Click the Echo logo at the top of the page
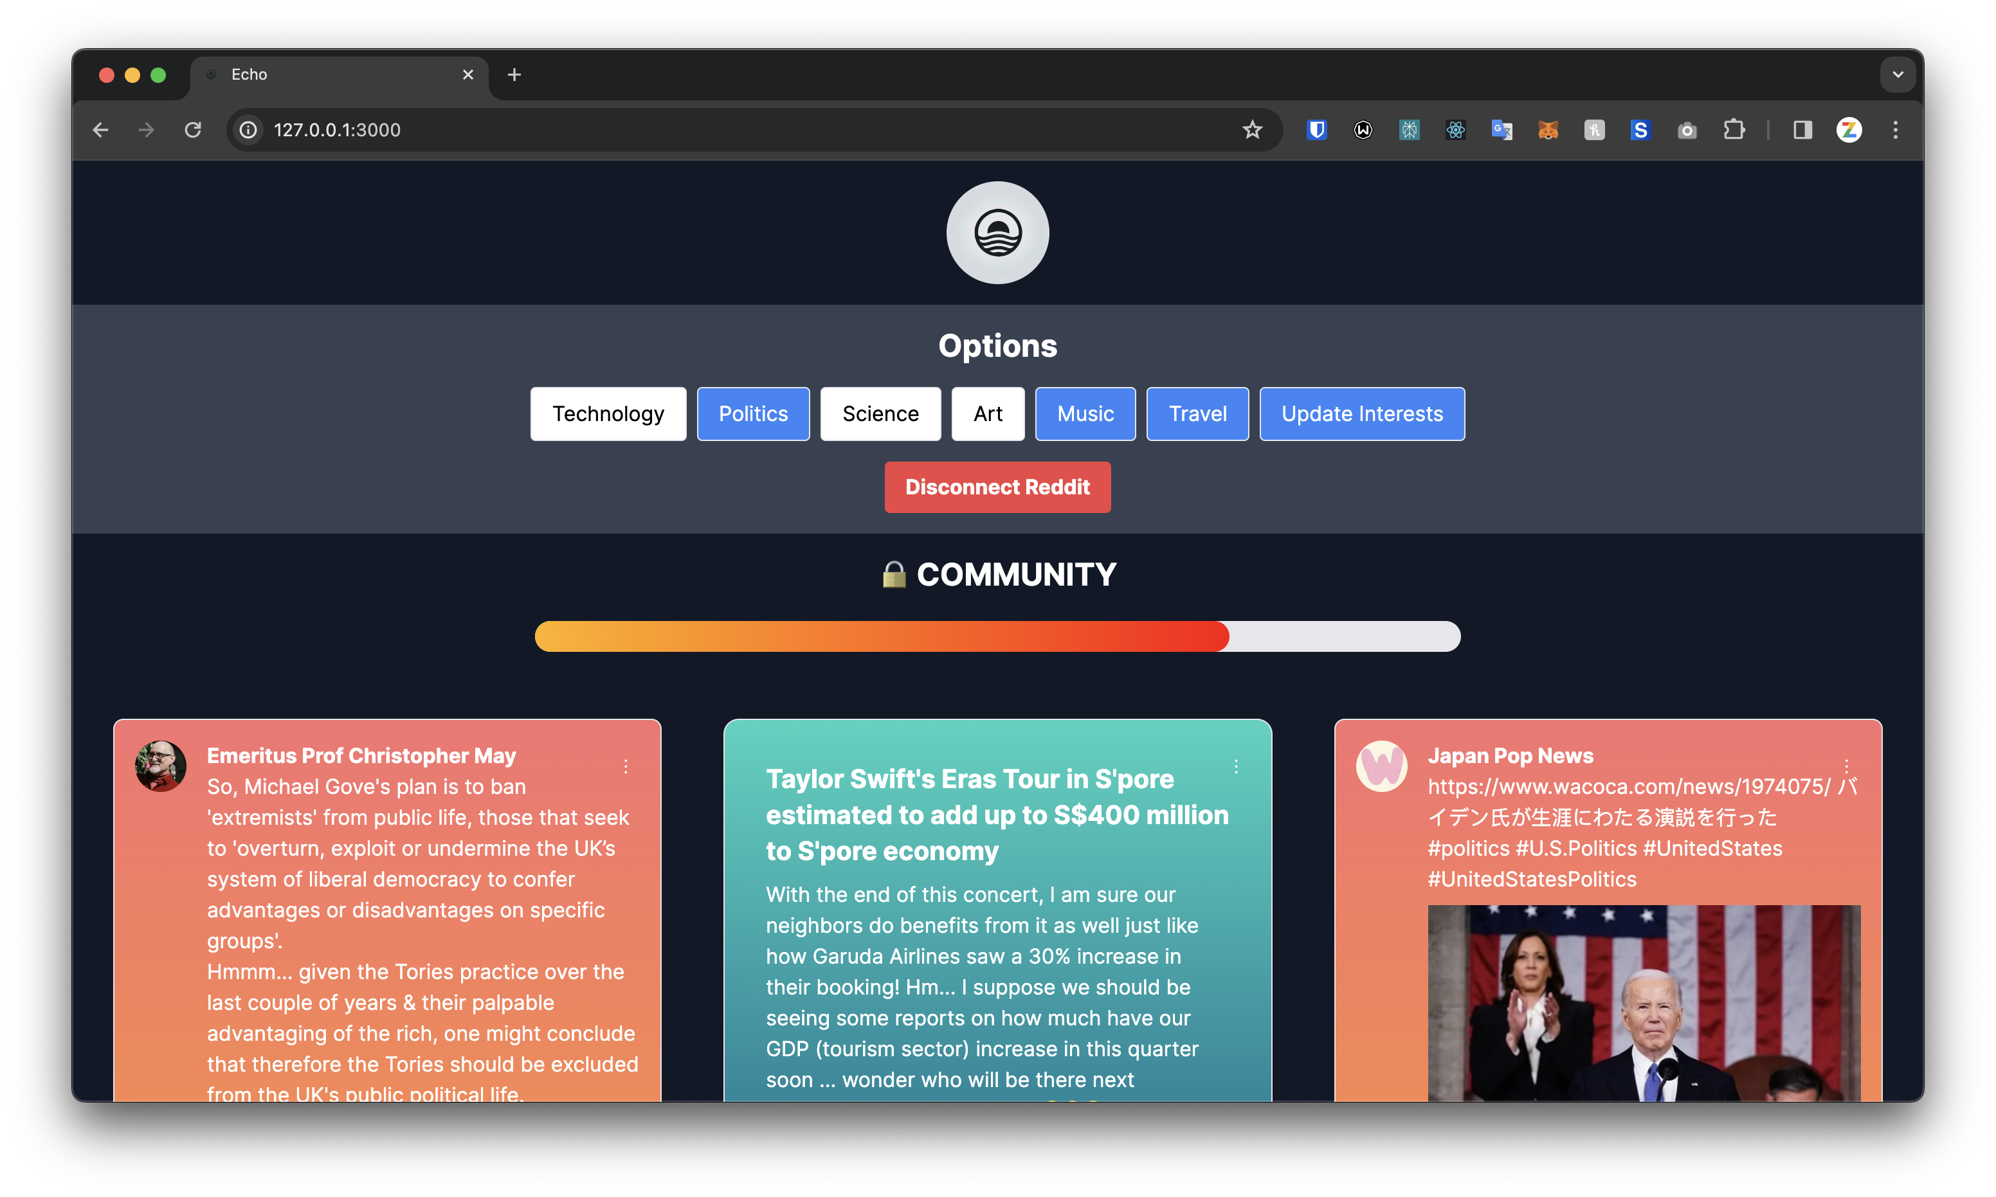Image resolution: width=1996 pixels, height=1197 pixels. (x=997, y=233)
